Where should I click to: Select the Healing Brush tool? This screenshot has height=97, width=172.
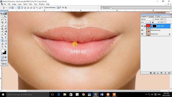coord(2,26)
